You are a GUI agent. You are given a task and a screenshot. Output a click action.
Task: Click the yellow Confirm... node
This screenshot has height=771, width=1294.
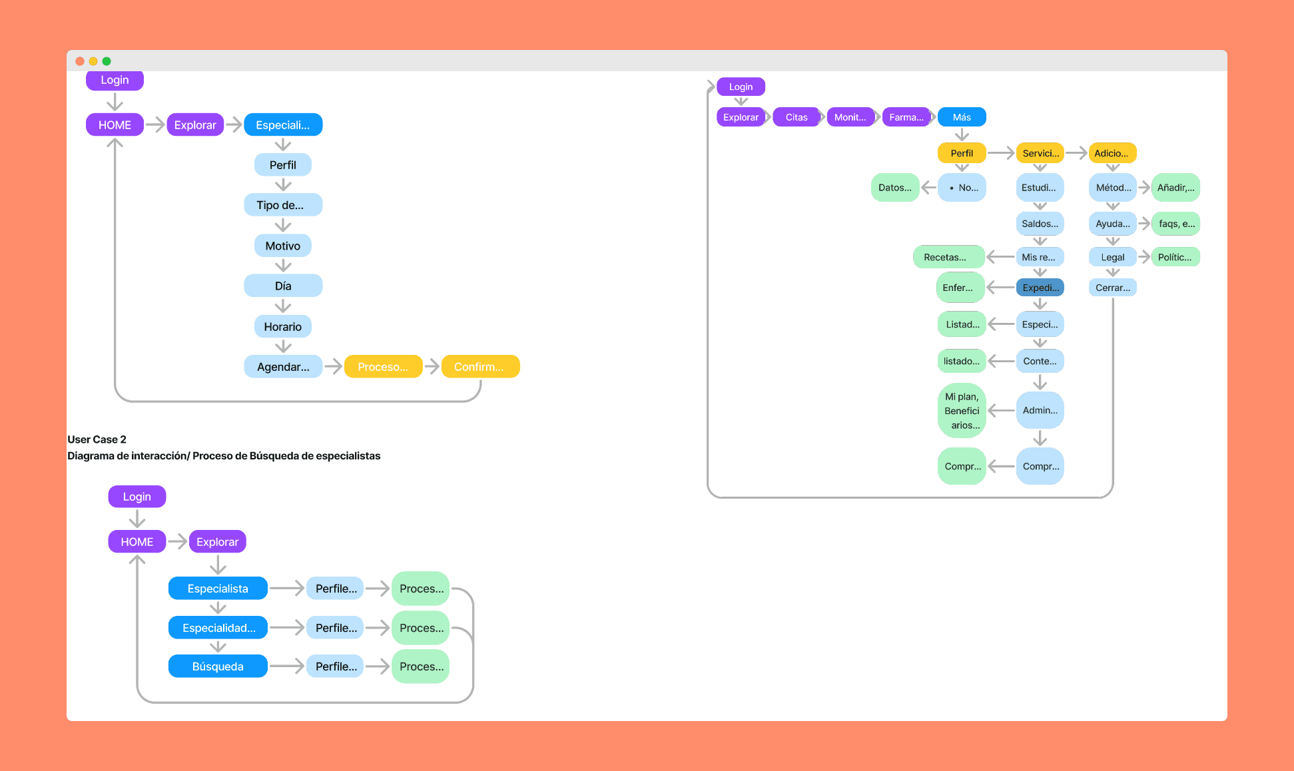(x=480, y=367)
